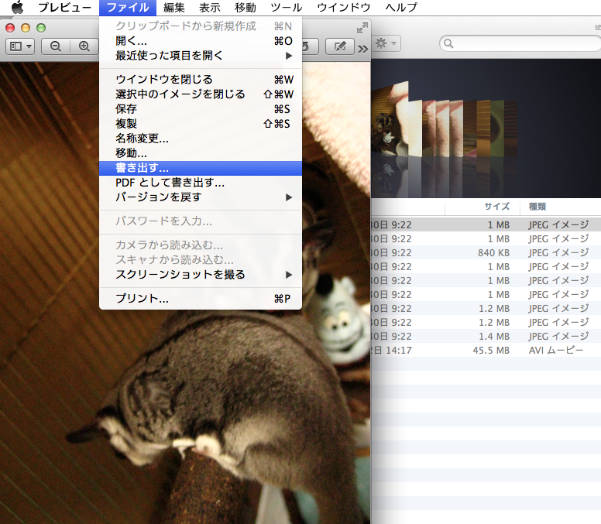Select 移動… in the file menu
Image resolution: width=601 pixels, height=524 pixels.
coord(201,153)
